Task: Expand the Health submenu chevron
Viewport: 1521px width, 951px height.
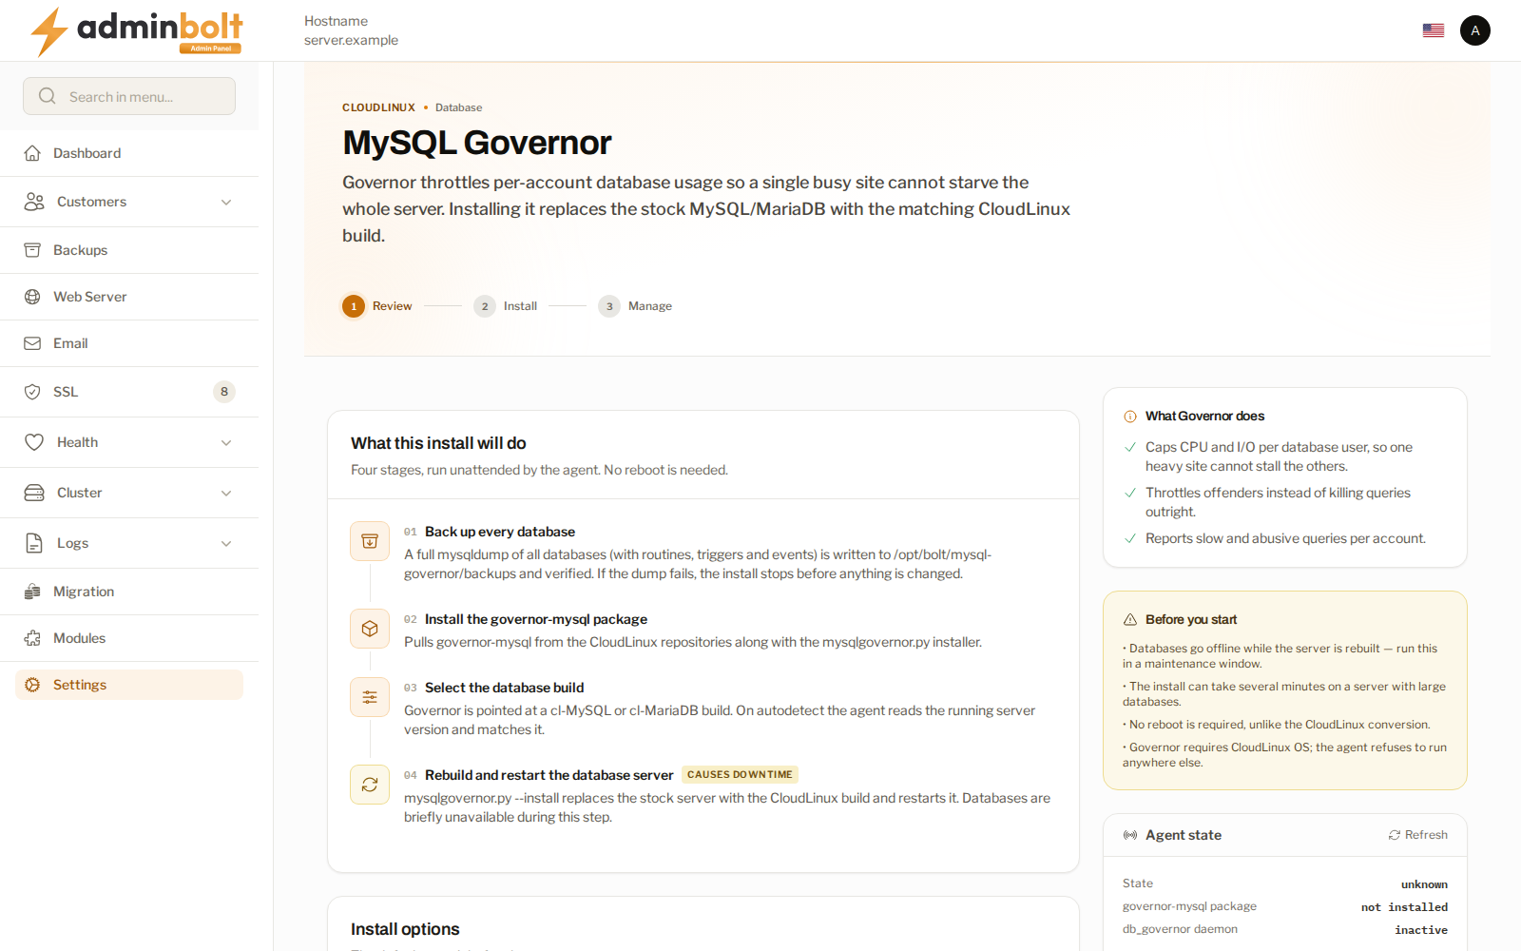Action: tap(226, 442)
